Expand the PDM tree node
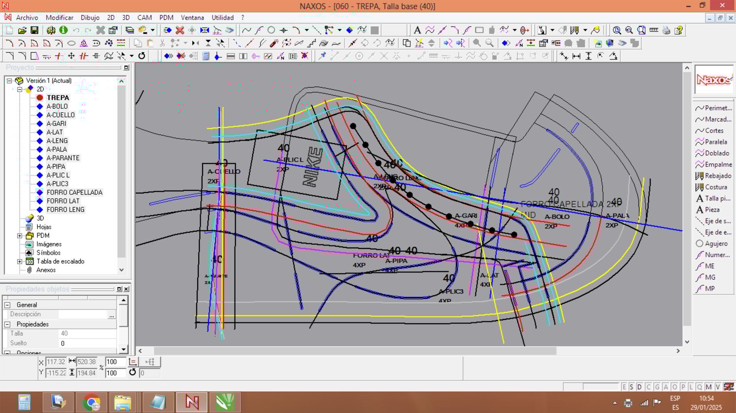 [20, 236]
